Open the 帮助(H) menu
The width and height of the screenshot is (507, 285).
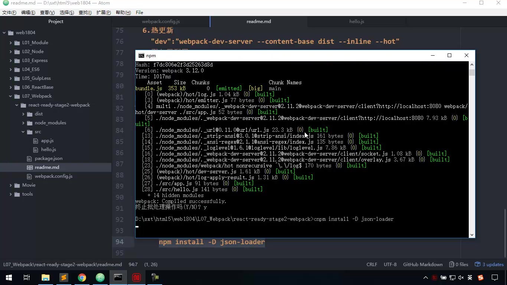(x=123, y=12)
